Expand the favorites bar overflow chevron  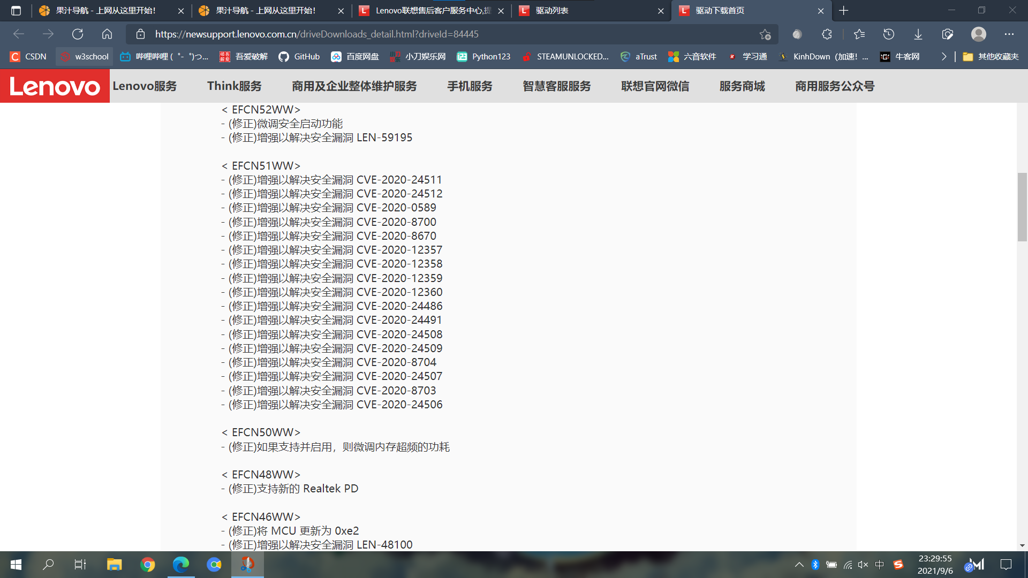click(x=944, y=56)
